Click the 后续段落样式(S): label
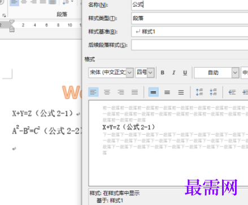 [x=108, y=45]
